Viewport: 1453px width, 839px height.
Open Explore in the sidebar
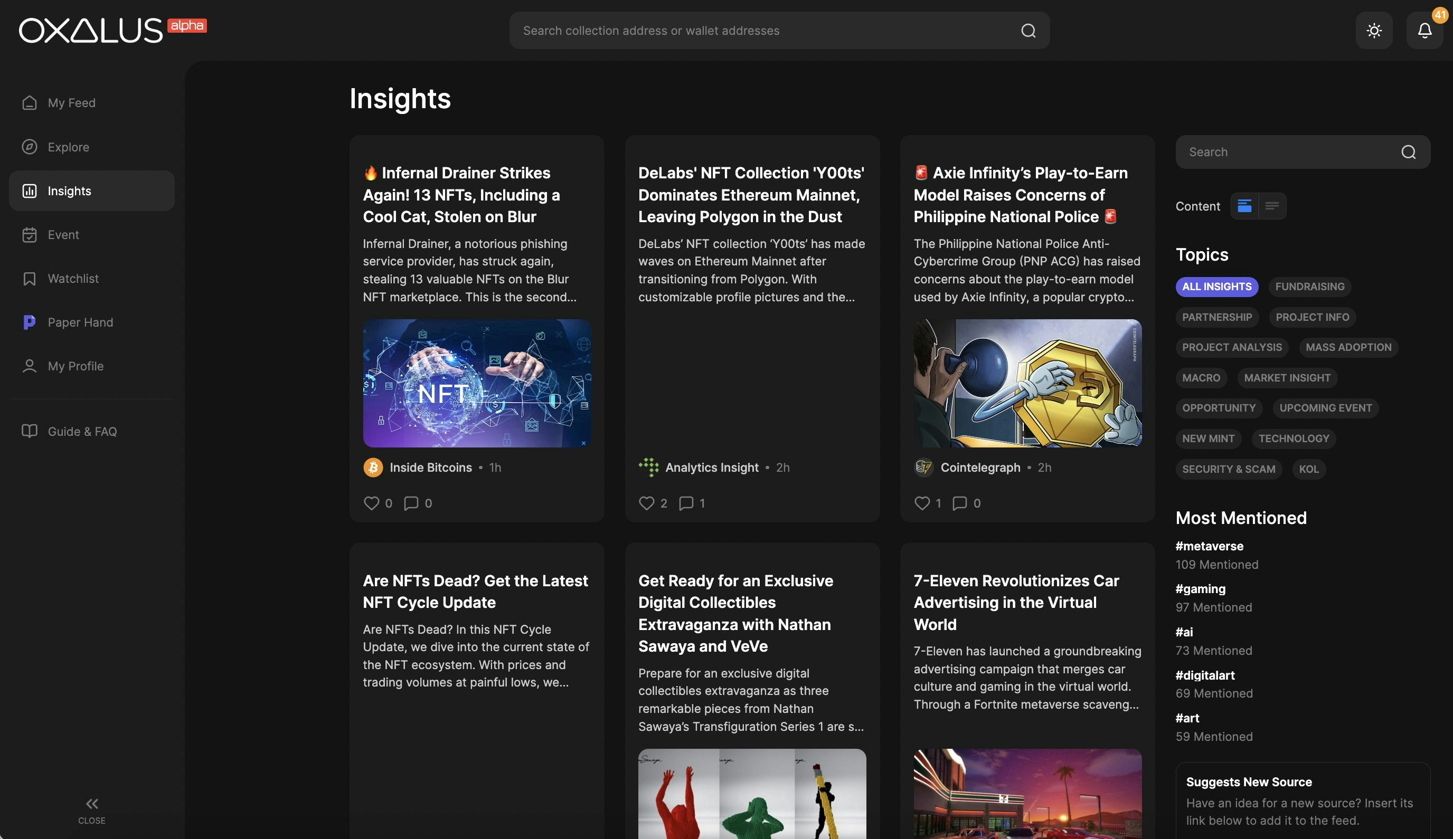92,147
